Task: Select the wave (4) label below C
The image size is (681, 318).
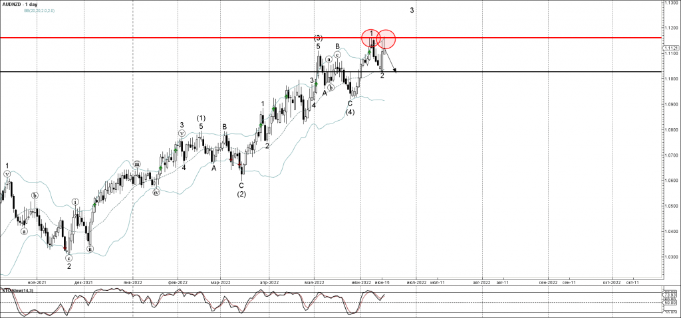Action: coord(350,112)
